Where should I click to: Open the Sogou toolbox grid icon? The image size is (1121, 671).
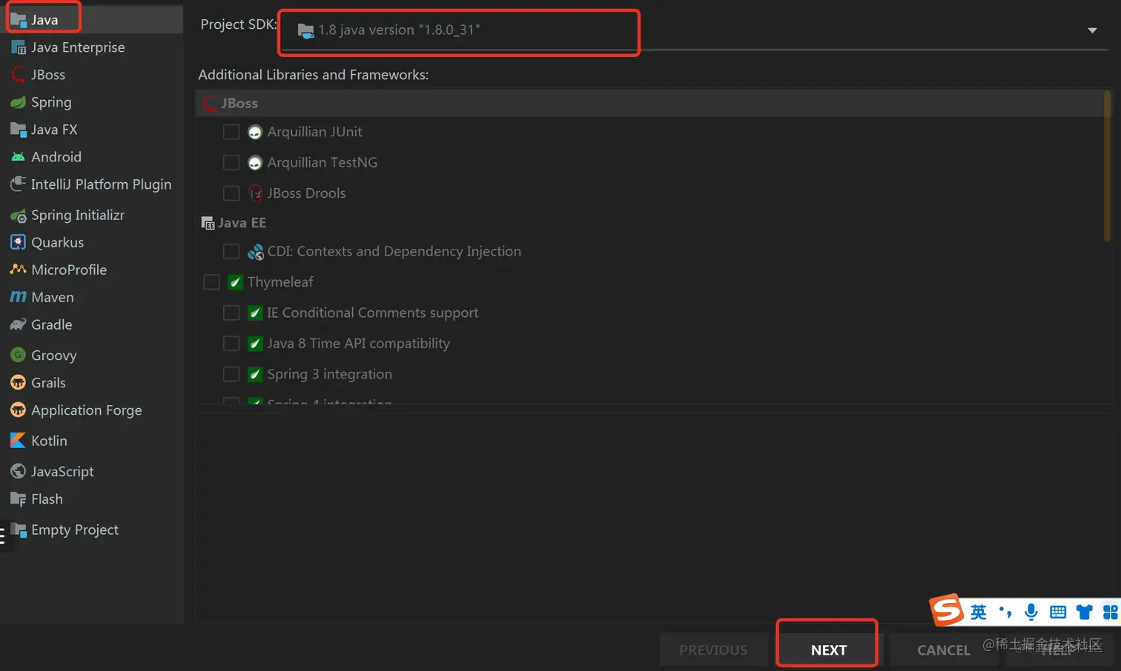coord(1111,612)
